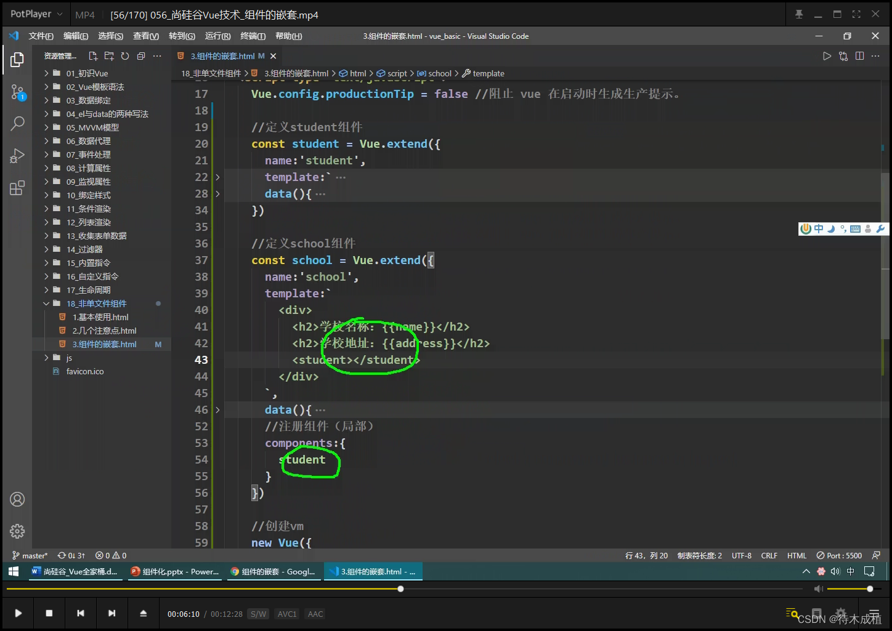Open the 运行(R) menu

pyautogui.click(x=217, y=36)
